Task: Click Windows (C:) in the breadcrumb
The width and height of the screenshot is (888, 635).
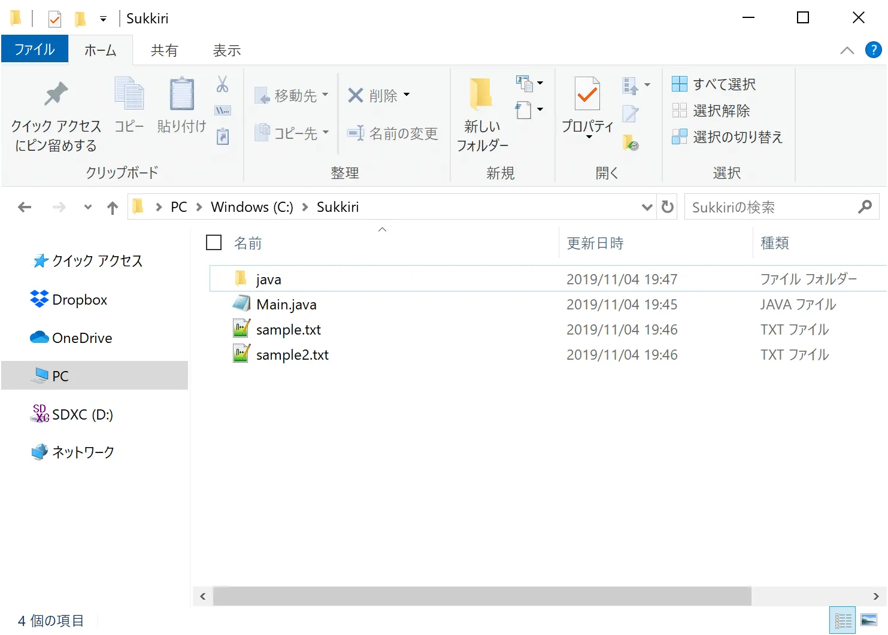Action: click(x=252, y=207)
